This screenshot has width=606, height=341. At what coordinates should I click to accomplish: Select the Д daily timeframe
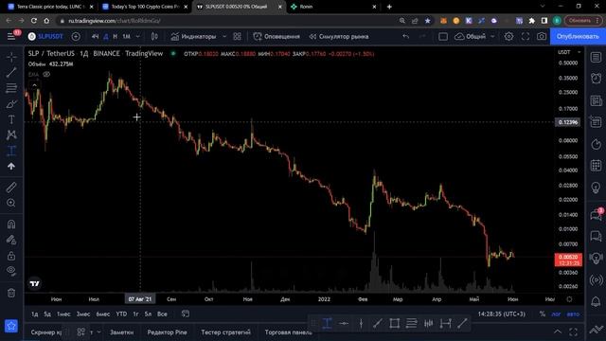pyautogui.click(x=106, y=36)
